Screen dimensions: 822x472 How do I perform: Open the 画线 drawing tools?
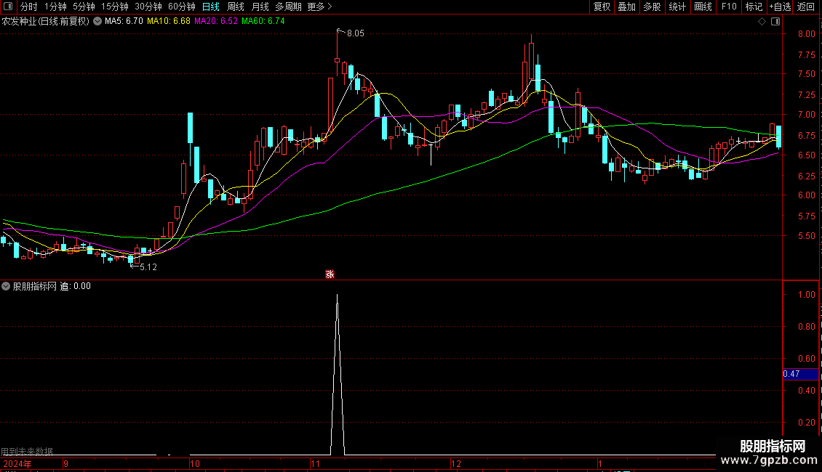pos(703,7)
